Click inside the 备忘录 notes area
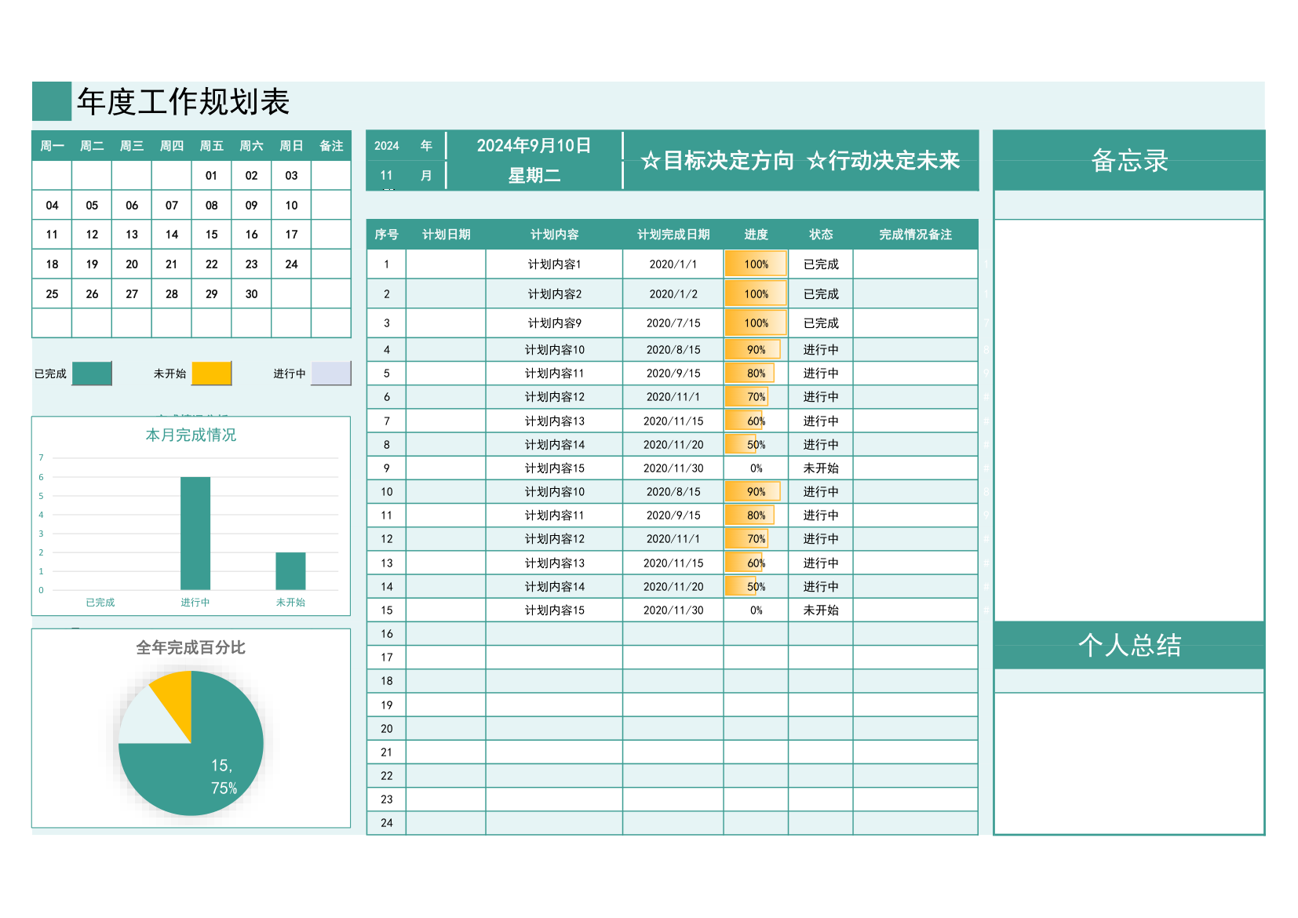The height and width of the screenshot is (918, 1298). point(1129,420)
